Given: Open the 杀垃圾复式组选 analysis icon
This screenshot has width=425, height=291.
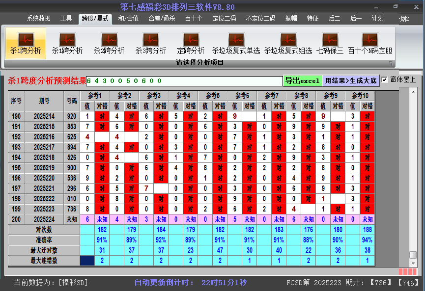Looking at the screenshot, I should click(x=288, y=43).
